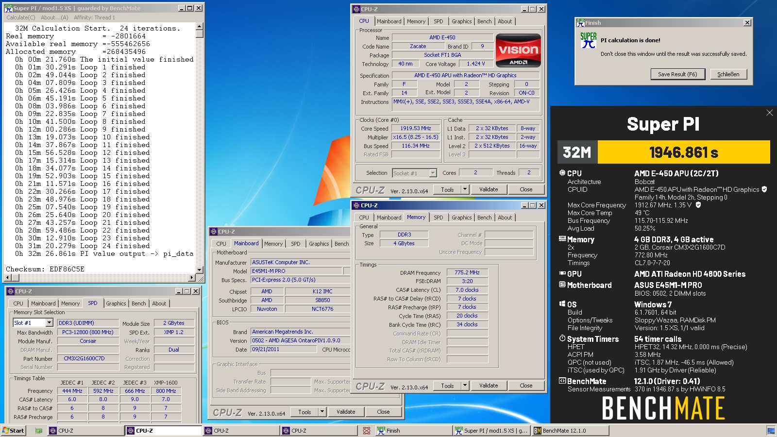Click the Part Number CM3X2G1600C7D field
This screenshot has width=777, height=437.
pos(87,358)
